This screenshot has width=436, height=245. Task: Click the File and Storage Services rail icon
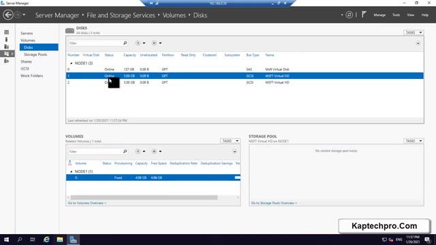point(7,54)
